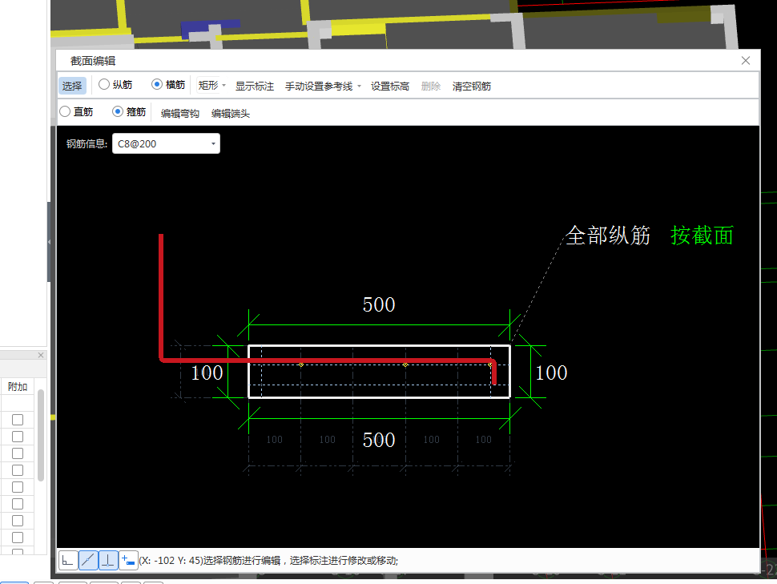Click the left panel vertical scrollbar
Image resolution: width=777 pixels, height=584 pixels.
point(41,435)
